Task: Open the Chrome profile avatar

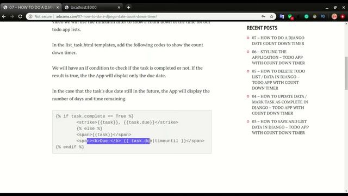Action: pos(334,16)
